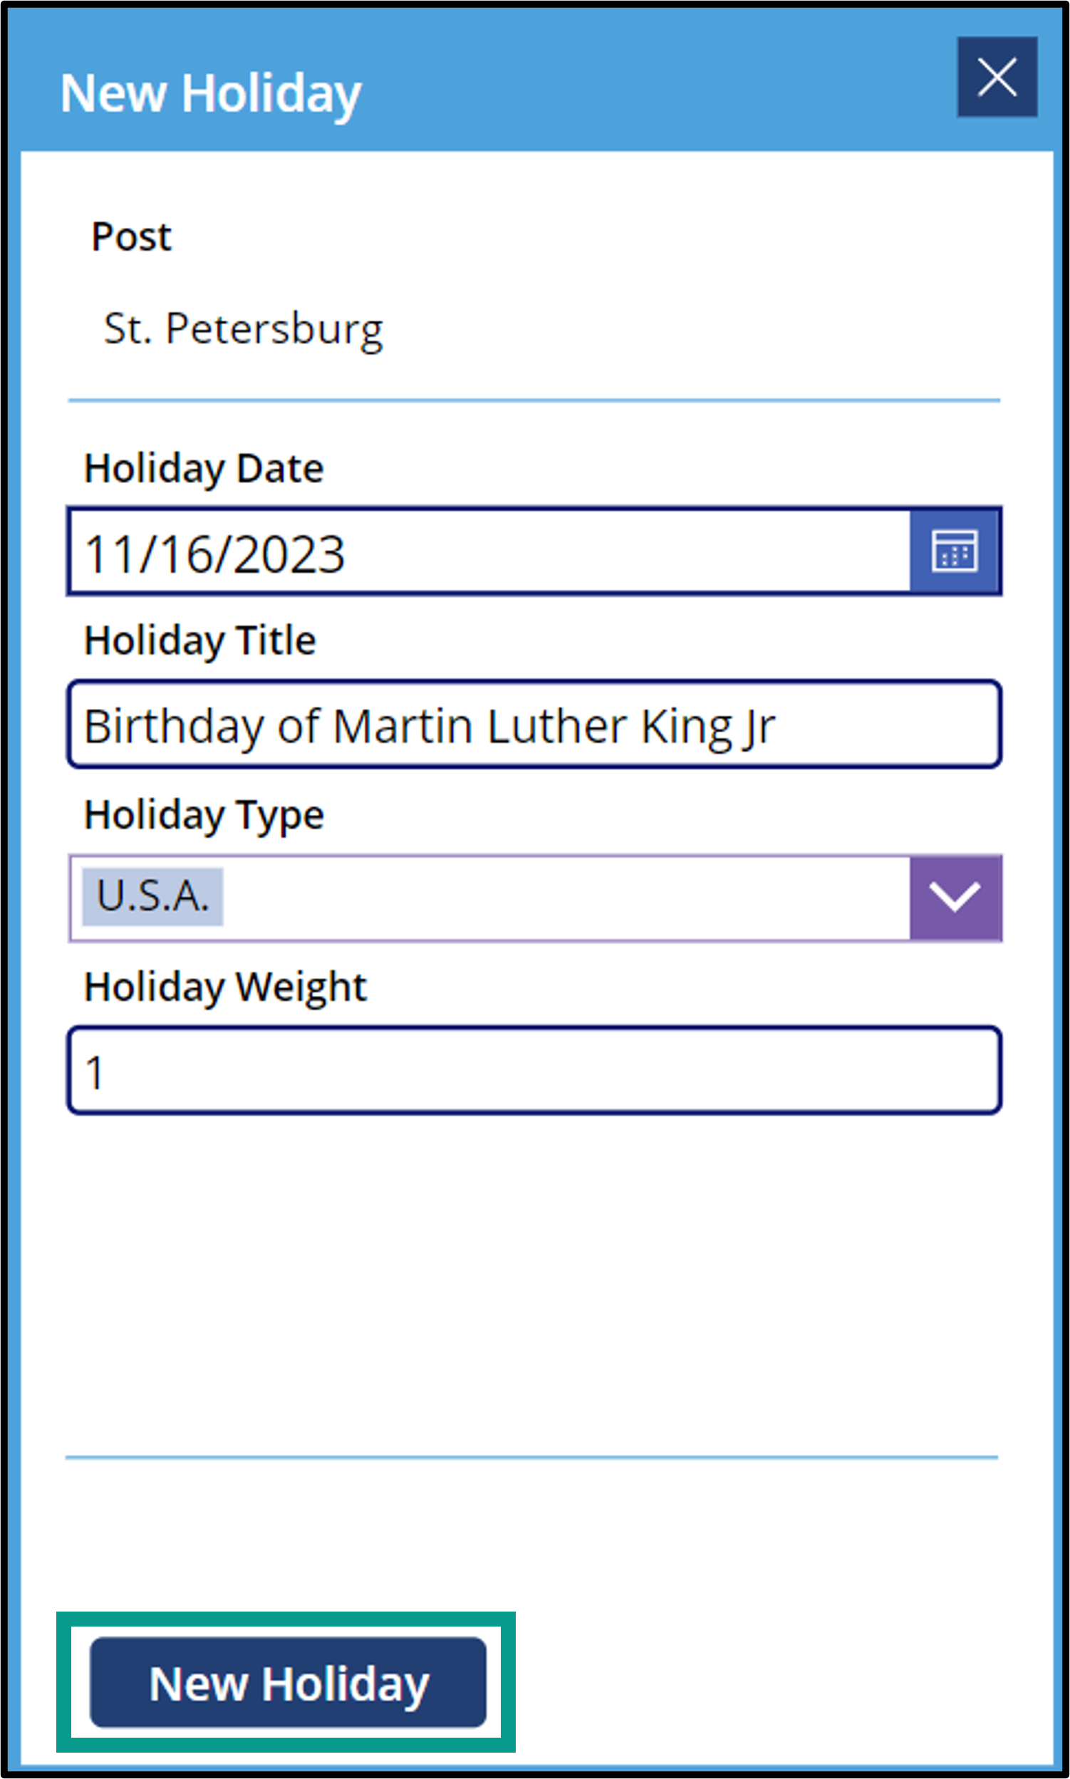Viewport: 1070px width, 1779px height.
Task: Click the Holiday Weight label
Action: (x=226, y=987)
